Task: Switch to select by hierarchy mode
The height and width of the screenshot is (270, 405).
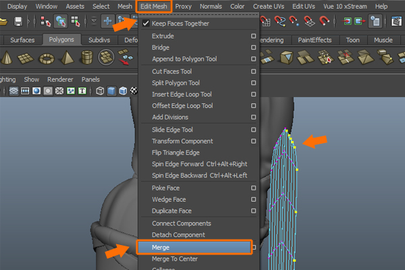Action: pyautogui.click(x=45, y=21)
